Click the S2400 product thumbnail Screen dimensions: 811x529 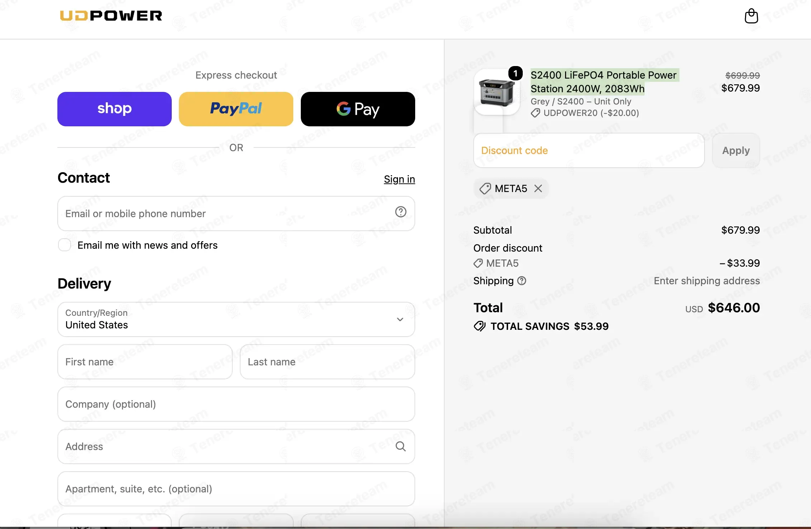pos(497,92)
